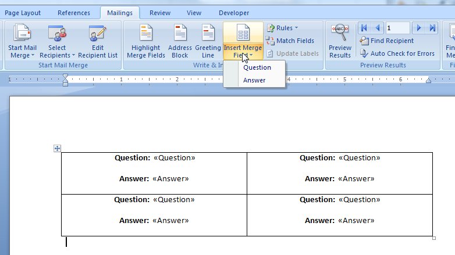The image size is (455, 255).
Task: Click the right indent marker on the ruler
Action: [428, 81]
